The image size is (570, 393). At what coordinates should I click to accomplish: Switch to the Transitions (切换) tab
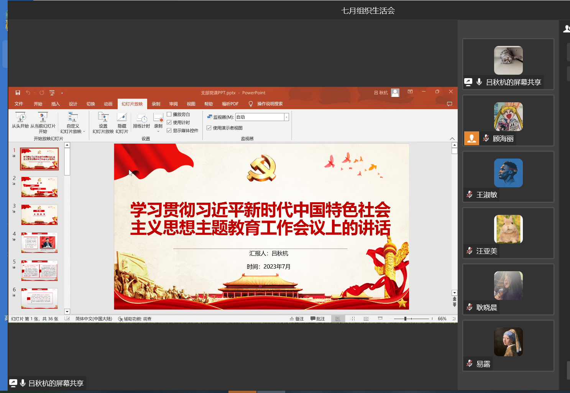pyautogui.click(x=90, y=104)
